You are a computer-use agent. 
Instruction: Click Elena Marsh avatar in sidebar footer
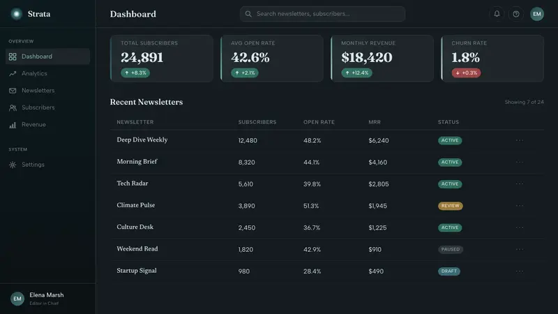[x=17, y=299]
